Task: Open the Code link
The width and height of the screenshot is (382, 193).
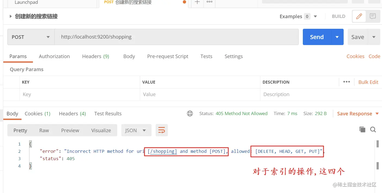Action: [374, 56]
